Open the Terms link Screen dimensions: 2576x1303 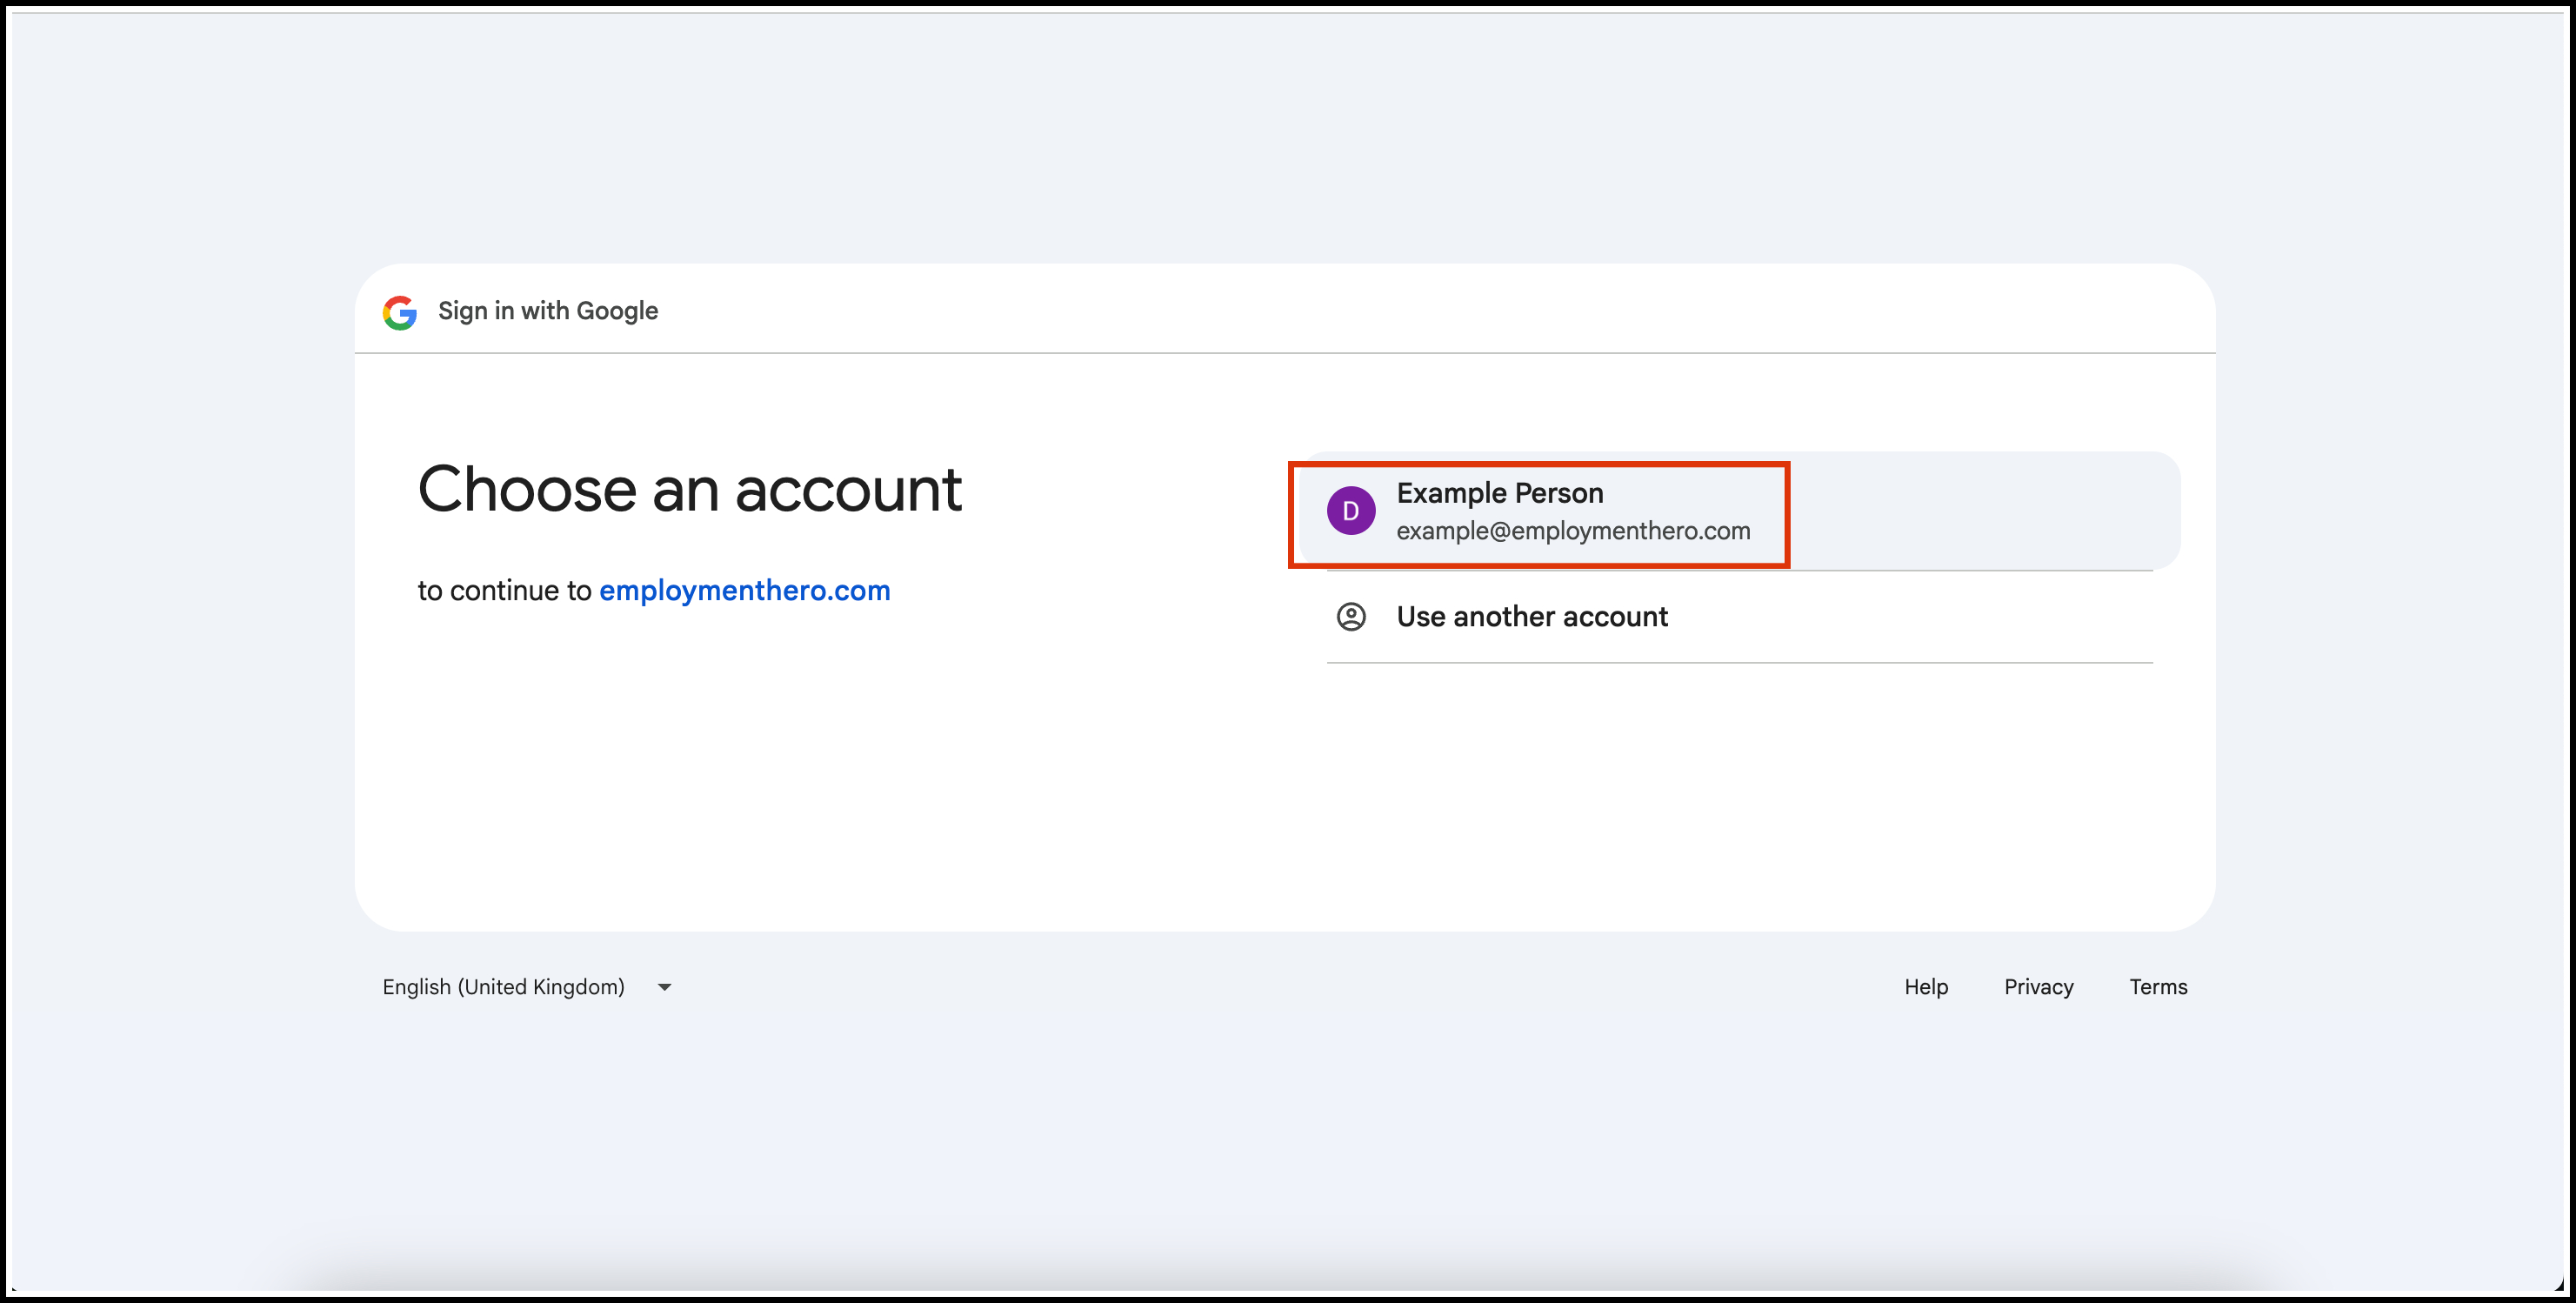pos(2157,987)
